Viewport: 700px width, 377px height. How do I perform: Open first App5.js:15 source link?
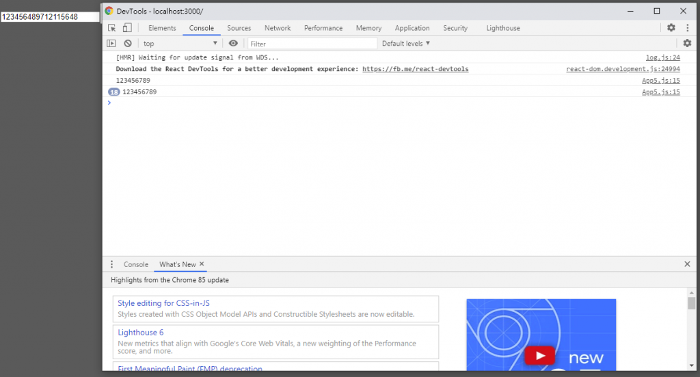click(x=661, y=81)
